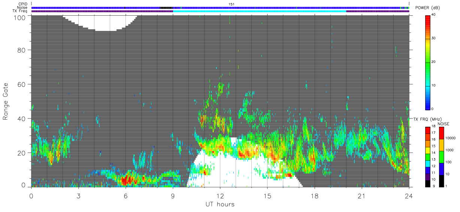Click UT hours tick label '18'
Image resolution: width=460 pixels, height=212 pixels.
314,196
